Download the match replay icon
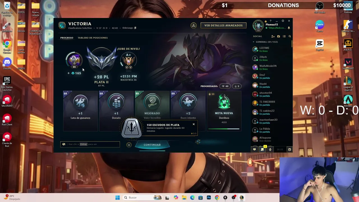This screenshot has width=359, height=202. coord(194,25)
